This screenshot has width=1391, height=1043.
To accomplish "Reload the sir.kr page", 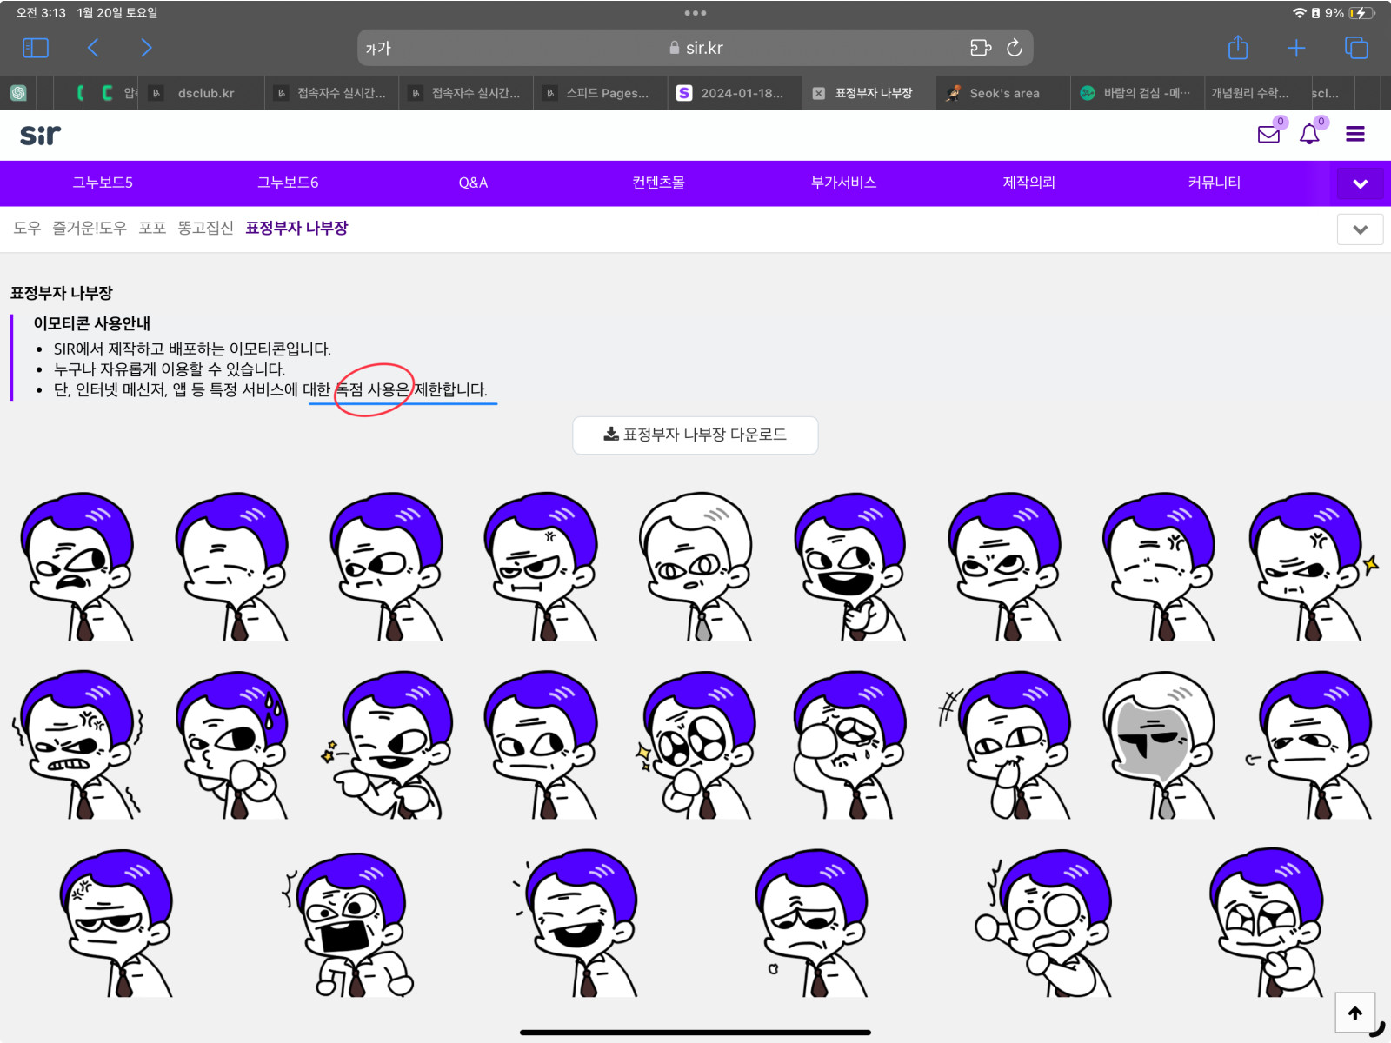I will click(x=1014, y=48).
